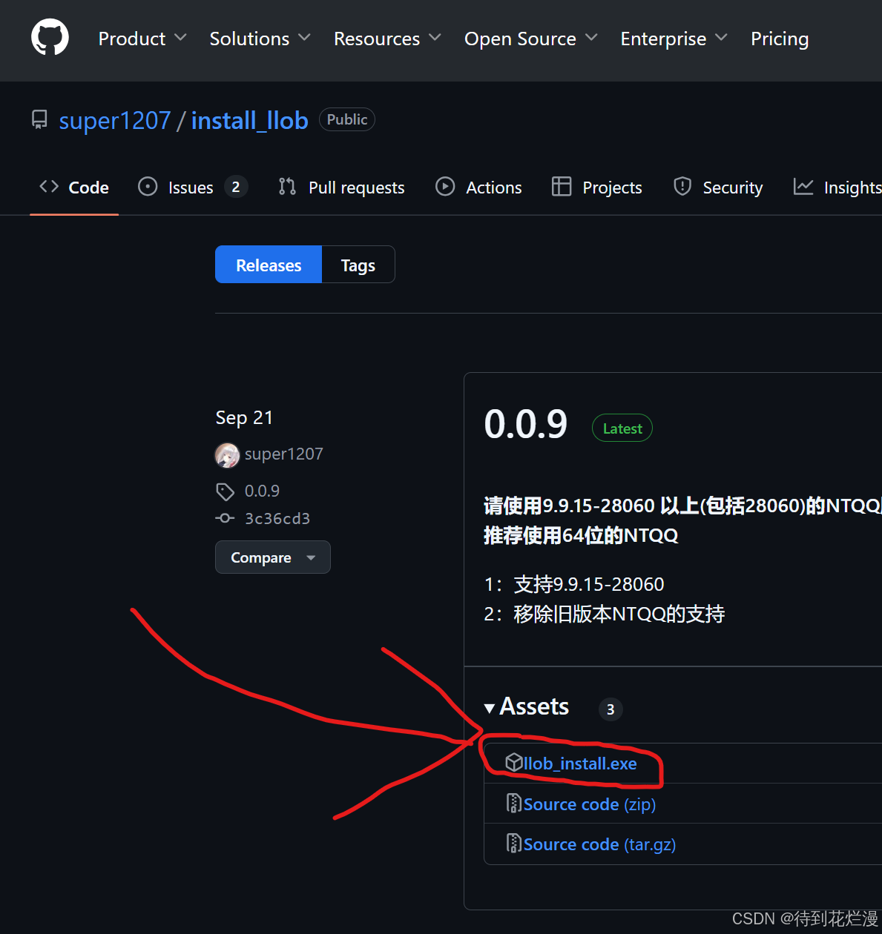The width and height of the screenshot is (882, 934).
Task: Open super1207 author profile link
Action: pos(284,454)
